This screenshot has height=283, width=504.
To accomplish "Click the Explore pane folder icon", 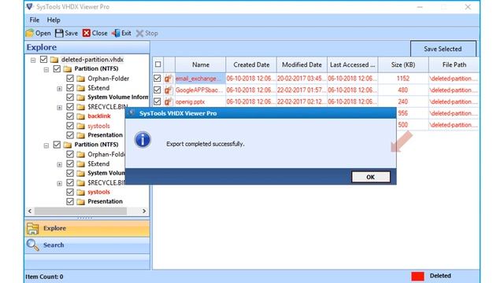I will click(x=33, y=229).
